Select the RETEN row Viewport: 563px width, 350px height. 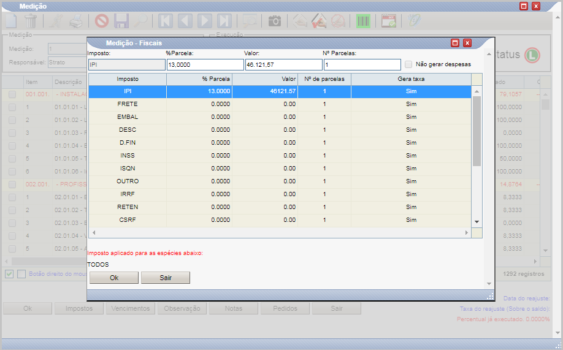tap(280, 207)
